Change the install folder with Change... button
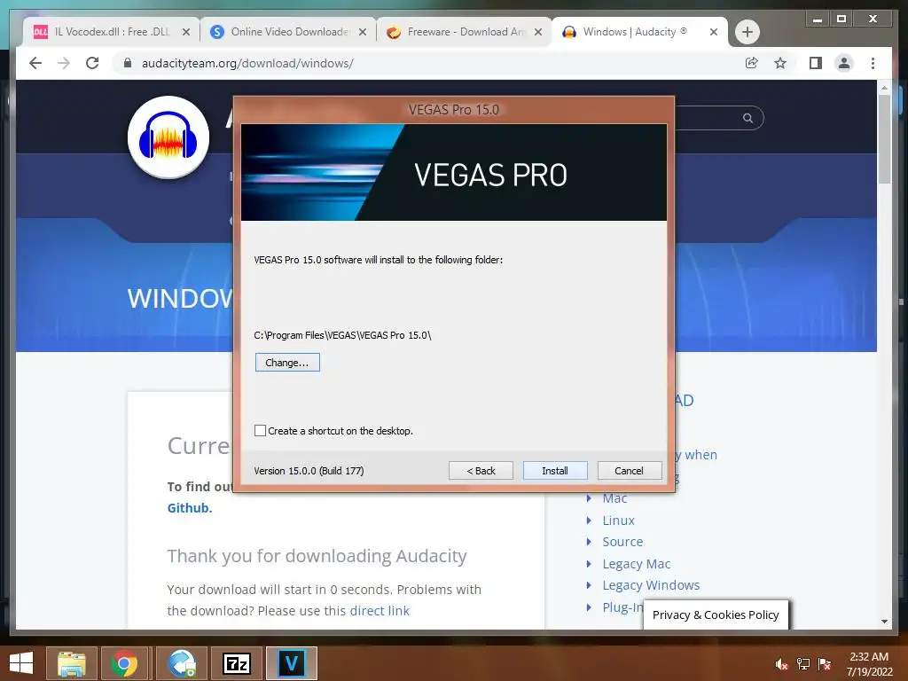Screen dimensions: 908x681 point(287,363)
